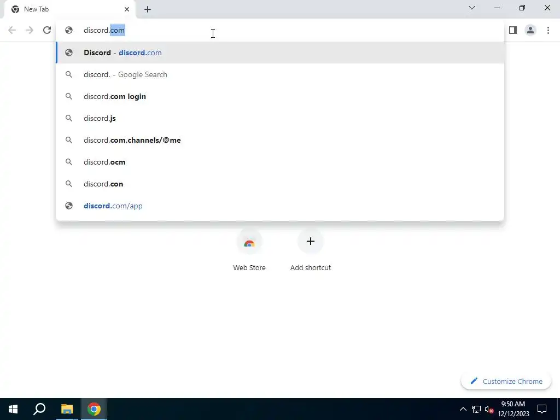Select the 'discord.ocm' suggestion
Viewport: 560px width, 420px height.
click(280, 162)
